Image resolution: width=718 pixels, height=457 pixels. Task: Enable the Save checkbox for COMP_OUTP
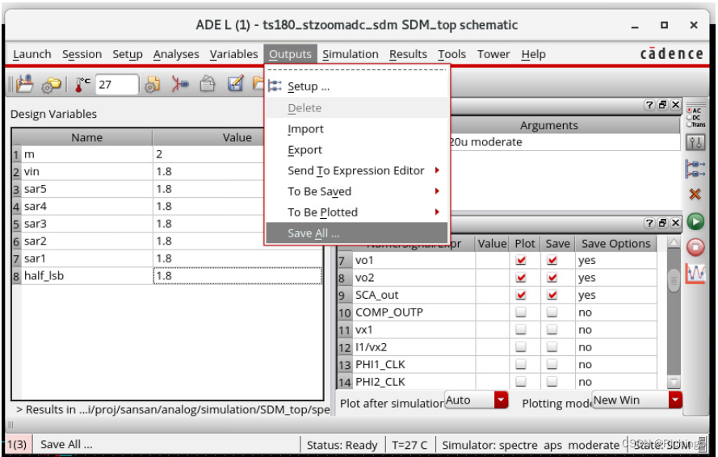[x=552, y=312]
